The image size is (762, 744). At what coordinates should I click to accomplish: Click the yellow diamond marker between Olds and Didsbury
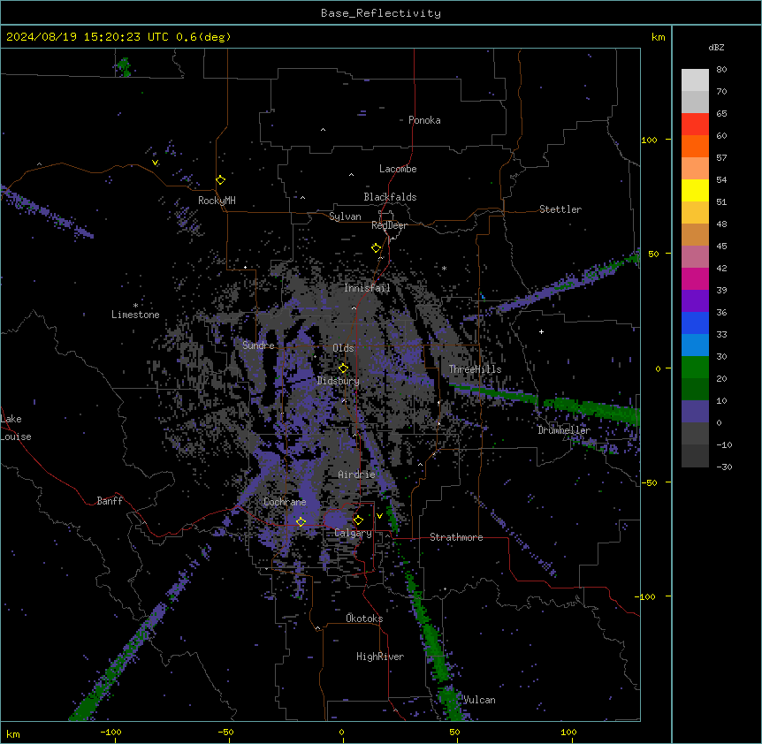pyautogui.click(x=343, y=368)
